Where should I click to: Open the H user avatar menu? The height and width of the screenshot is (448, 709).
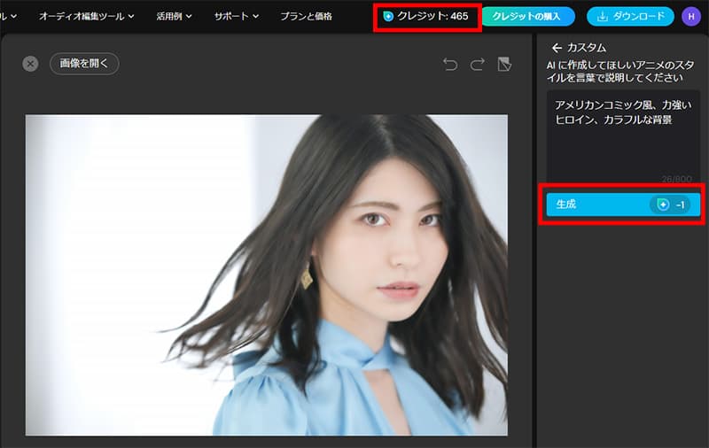pos(691,17)
